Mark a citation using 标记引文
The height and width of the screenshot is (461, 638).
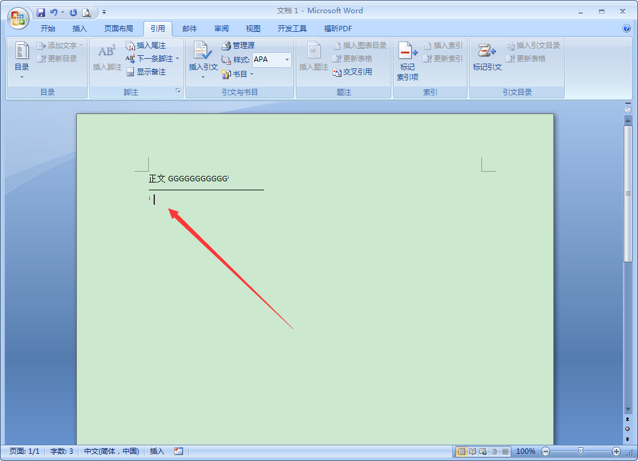(x=486, y=58)
